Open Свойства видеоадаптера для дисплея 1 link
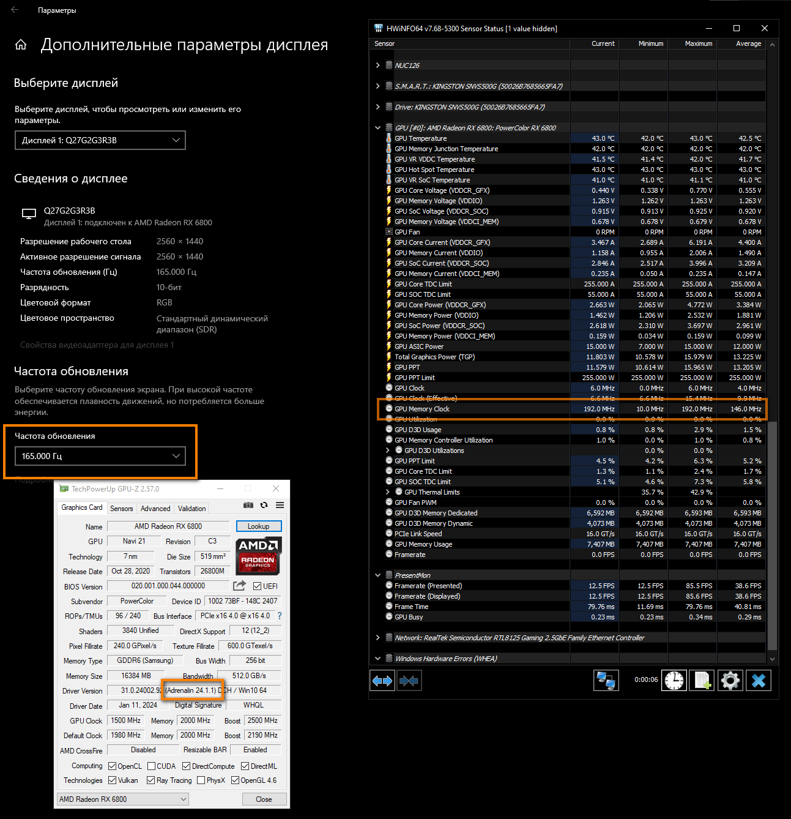 [x=97, y=345]
